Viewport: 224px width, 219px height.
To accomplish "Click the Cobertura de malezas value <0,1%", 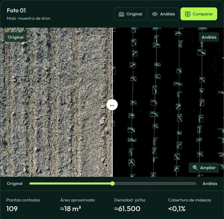I will click(x=177, y=209).
